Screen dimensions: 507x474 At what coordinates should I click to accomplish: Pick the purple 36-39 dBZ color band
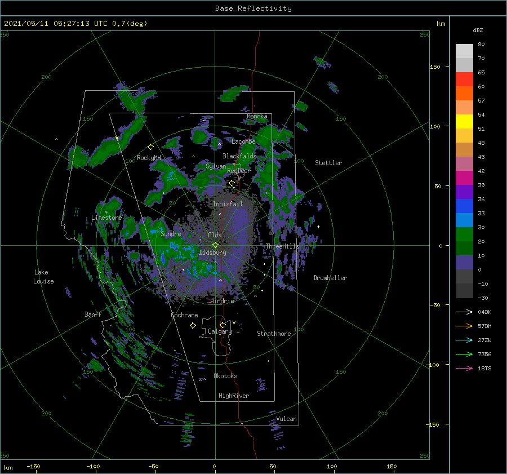[464, 192]
